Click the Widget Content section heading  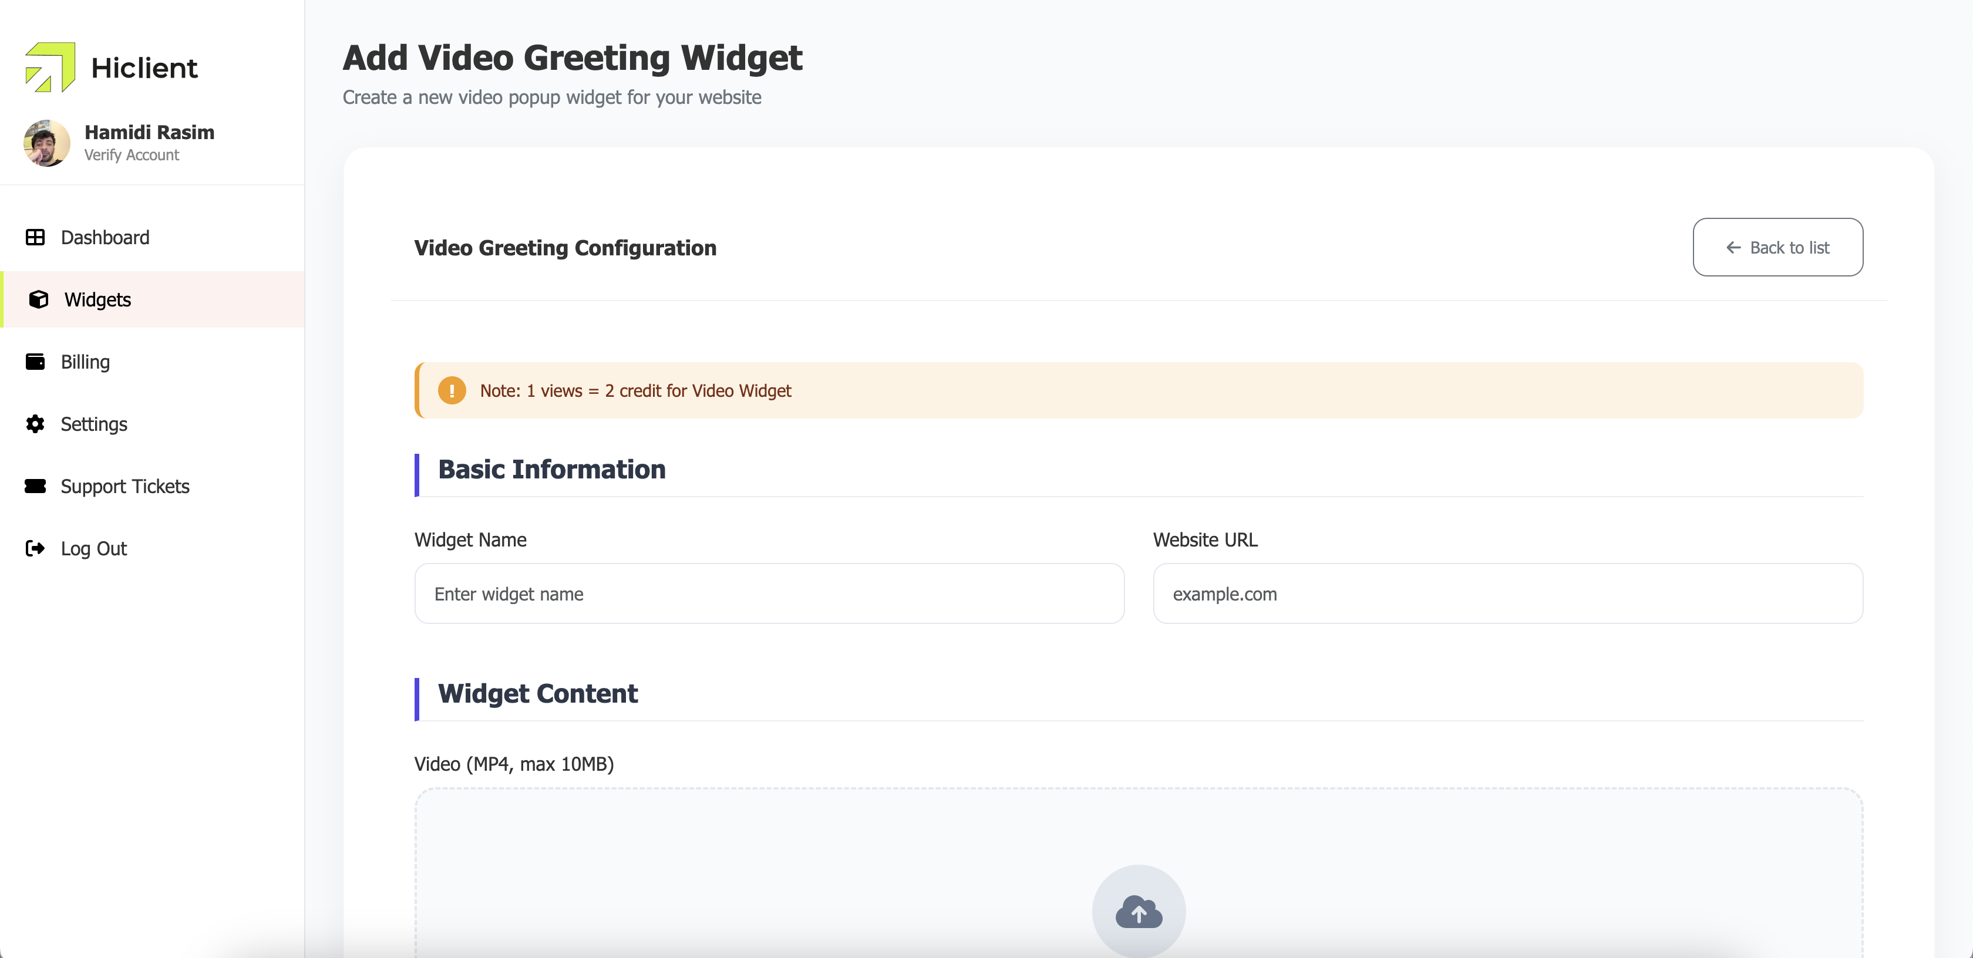[x=538, y=694]
